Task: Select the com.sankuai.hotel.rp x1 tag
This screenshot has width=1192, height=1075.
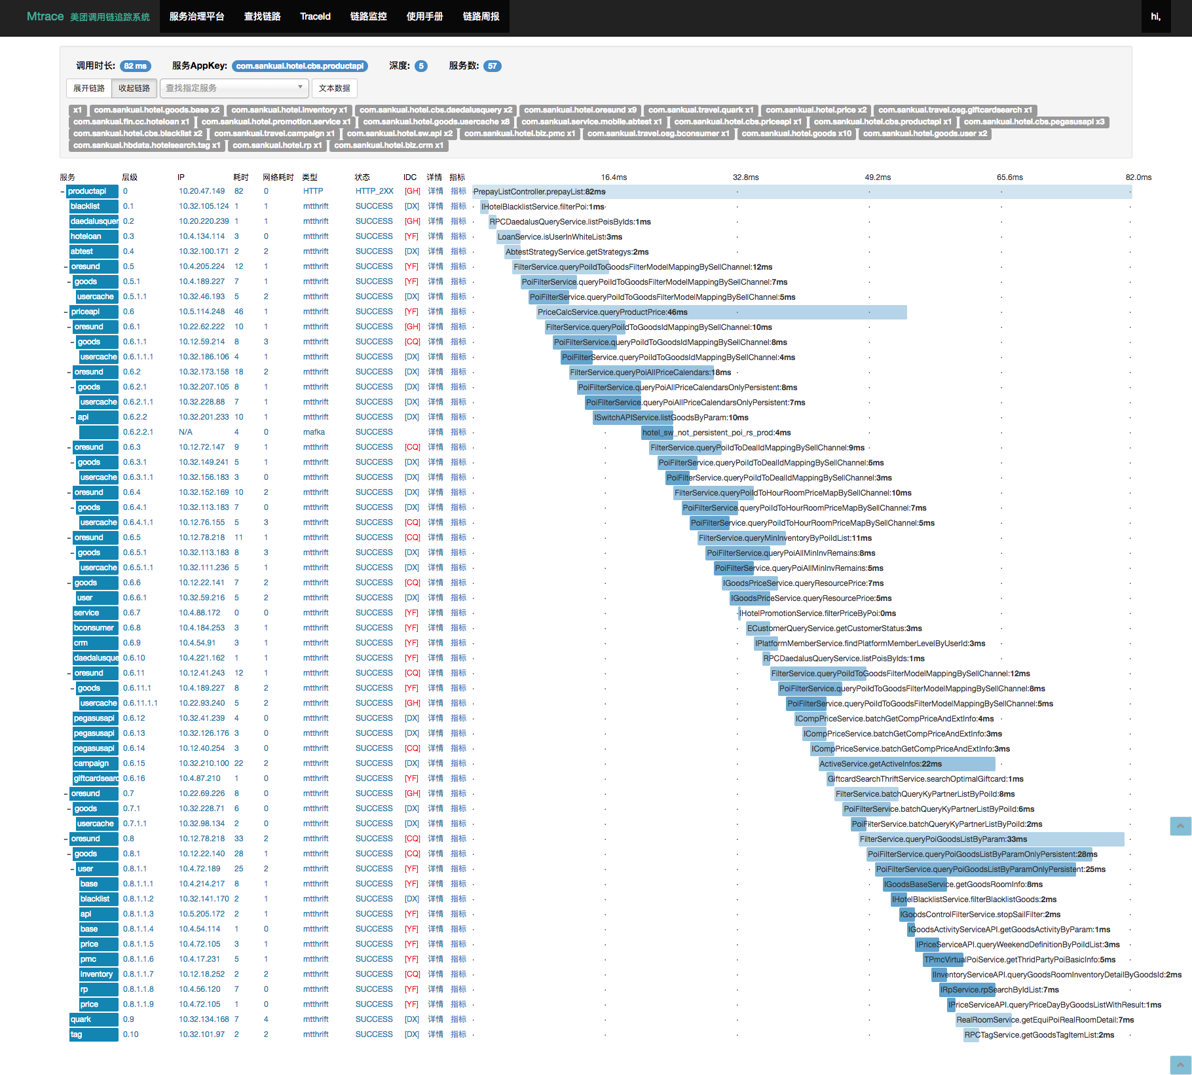Action: coord(277,145)
